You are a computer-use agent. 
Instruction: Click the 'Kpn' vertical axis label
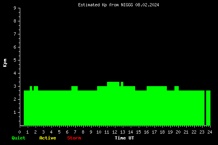tap(5, 63)
